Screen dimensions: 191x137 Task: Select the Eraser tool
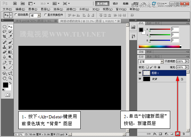pyautogui.click(x=4, y=52)
